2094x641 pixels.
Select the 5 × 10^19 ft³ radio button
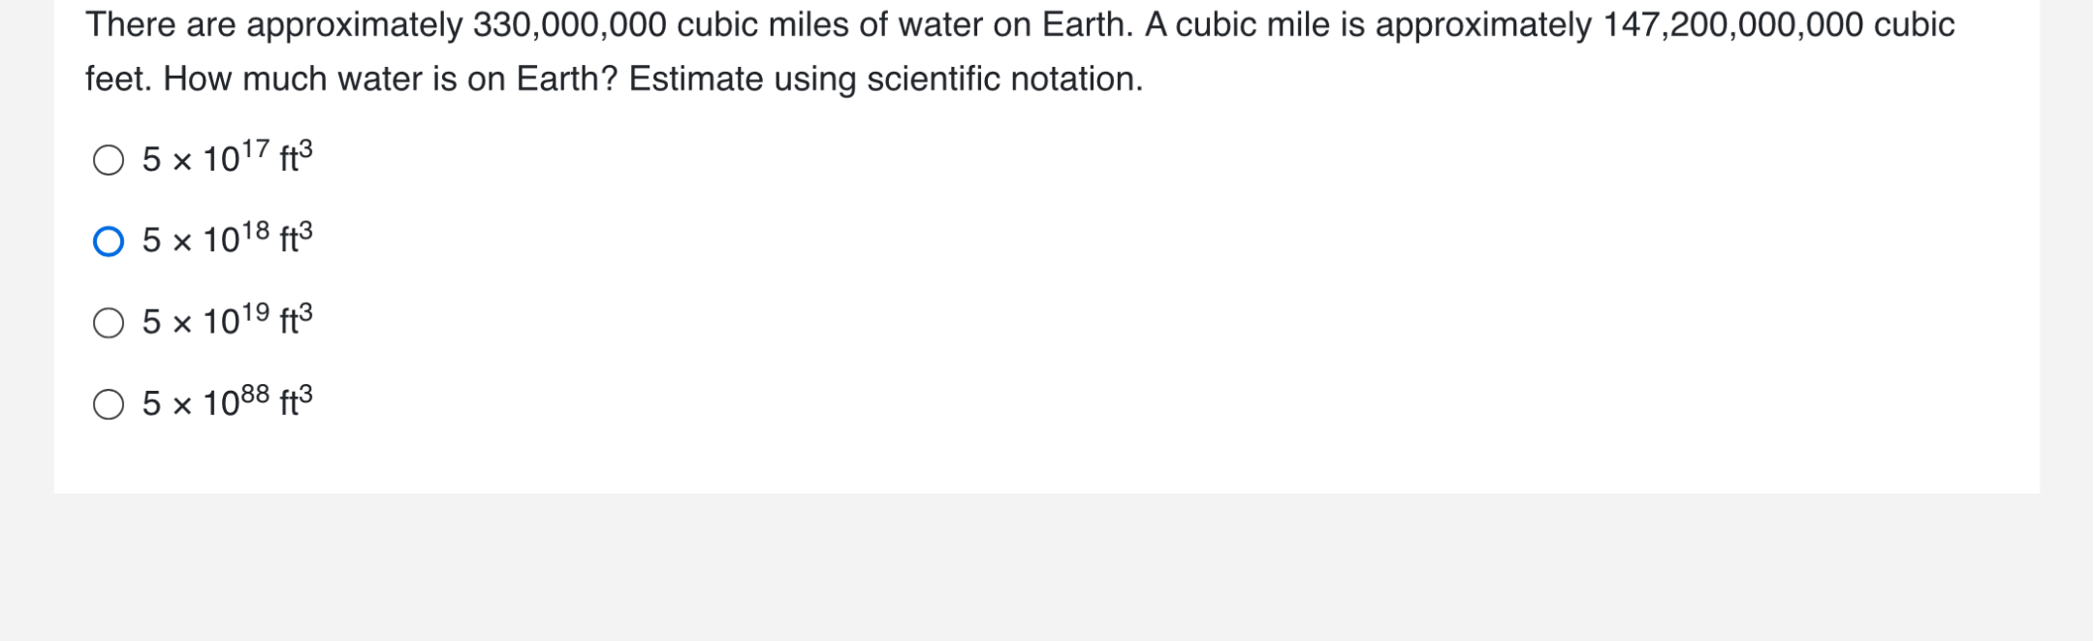point(109,323)
